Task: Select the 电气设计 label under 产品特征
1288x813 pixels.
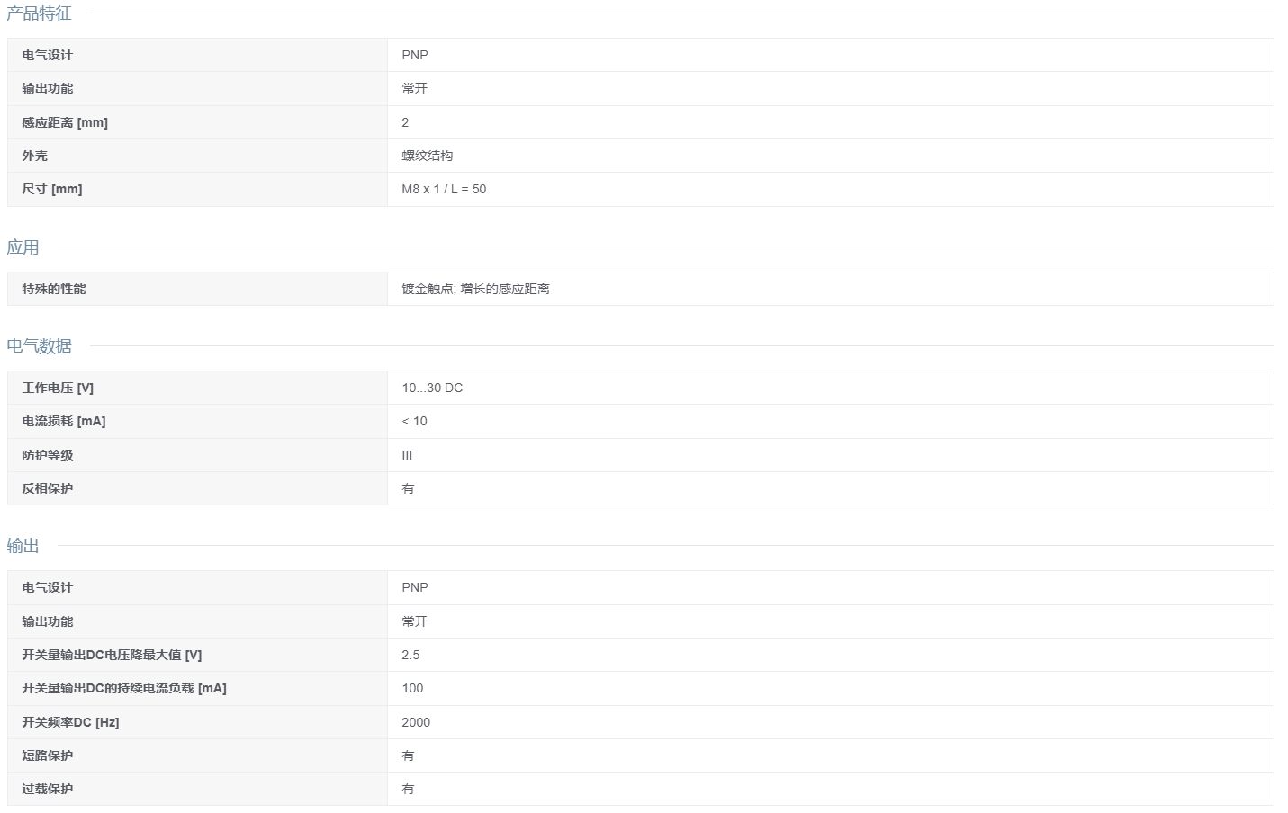Action: pyautogui.click(x=47, y=55)
